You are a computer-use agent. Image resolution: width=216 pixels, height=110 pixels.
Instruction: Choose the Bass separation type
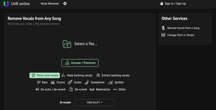coord(42,82)
